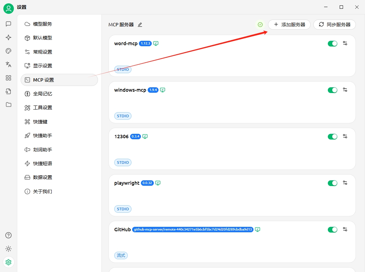Click the STDIO tag on playwright card
The width and height of the screenshot is (365, 272).
(x=123, y=209)
